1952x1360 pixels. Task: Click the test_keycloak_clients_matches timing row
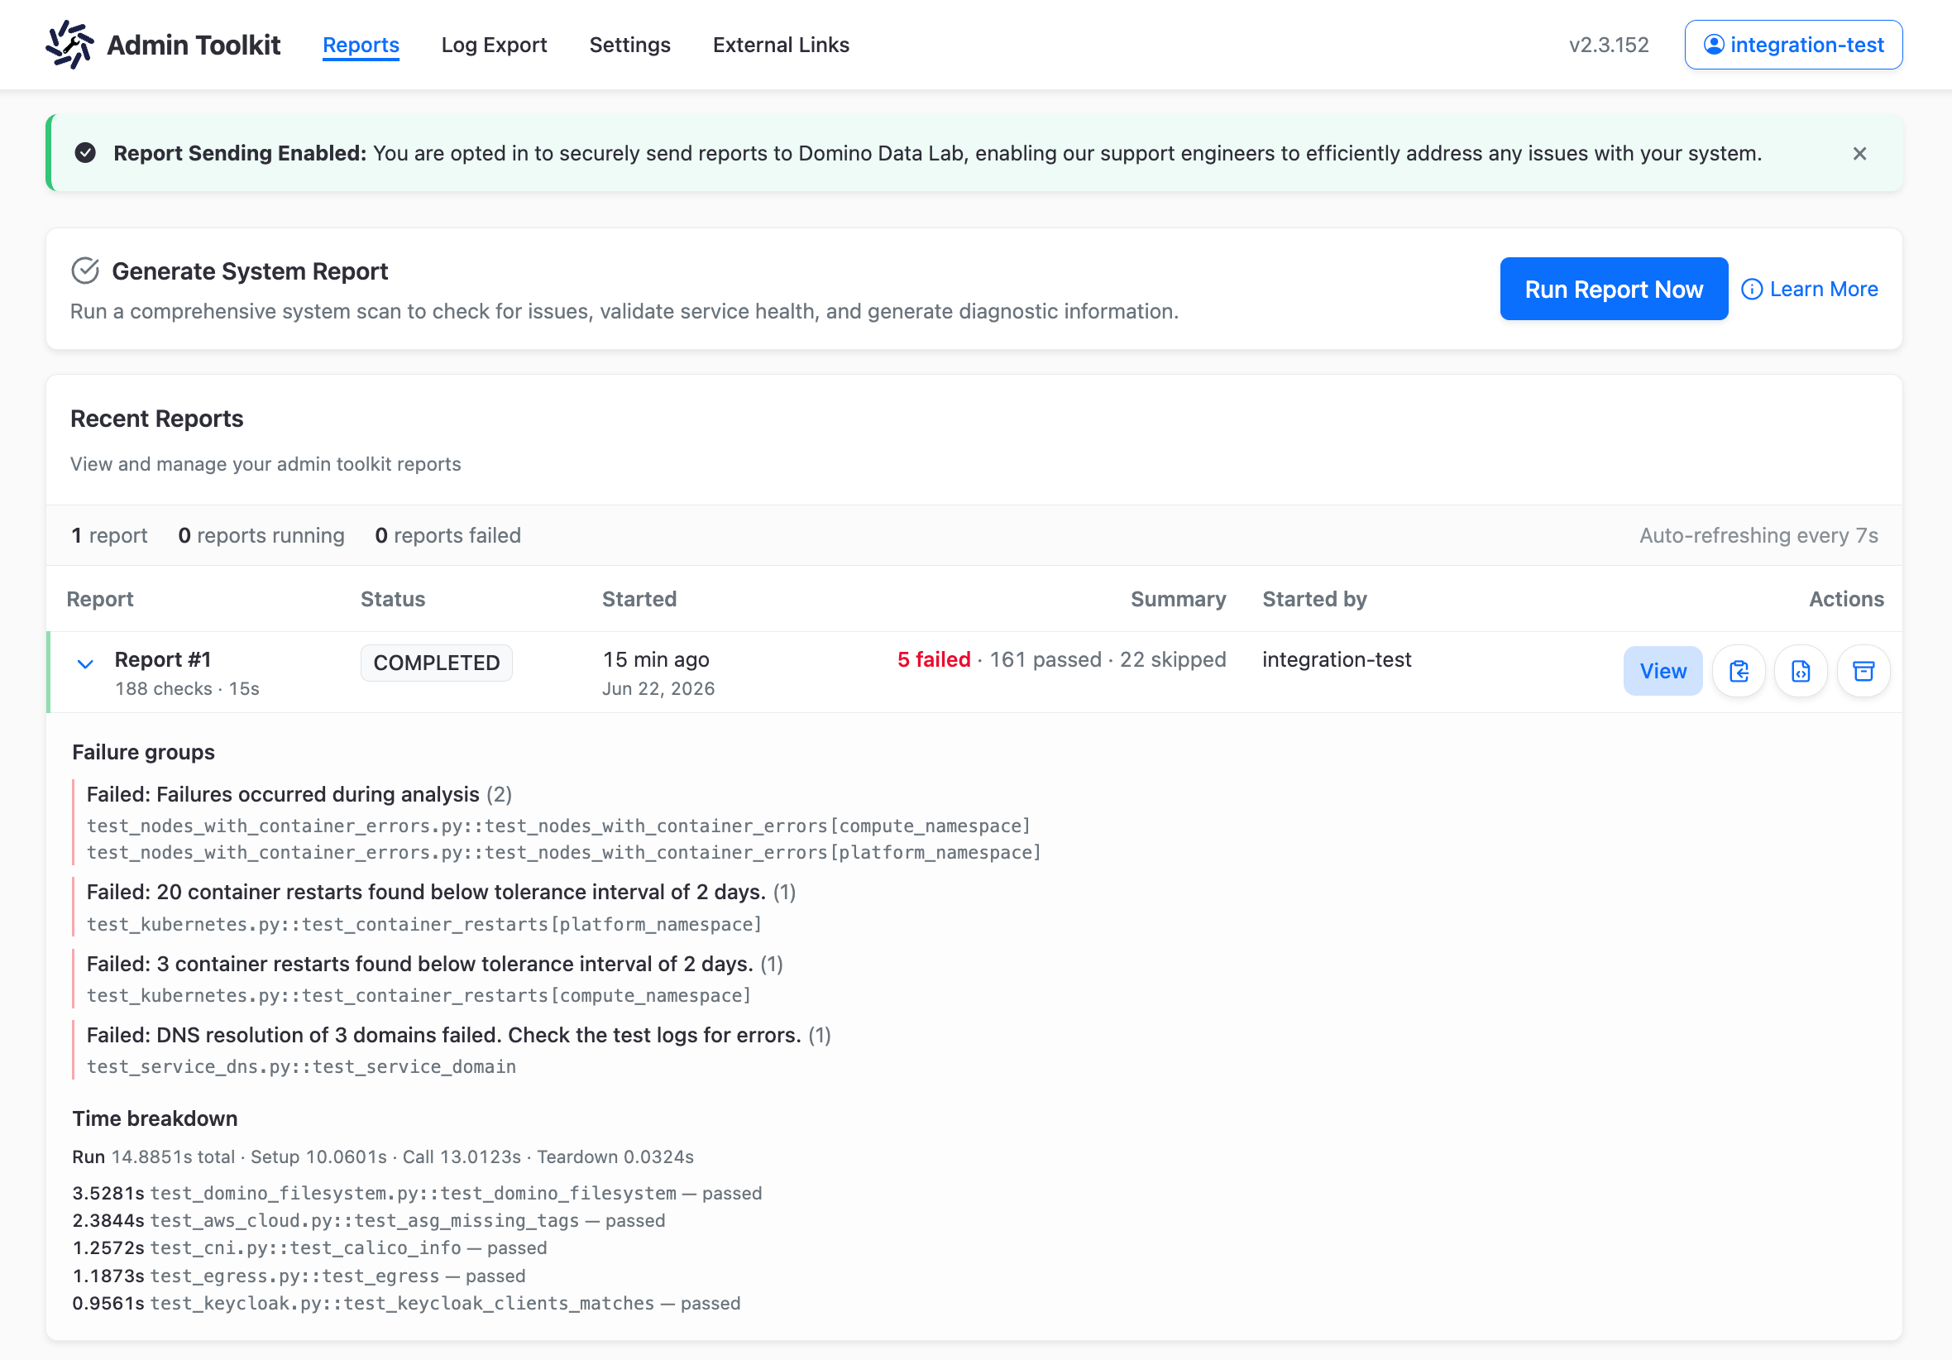(405, 1303)
